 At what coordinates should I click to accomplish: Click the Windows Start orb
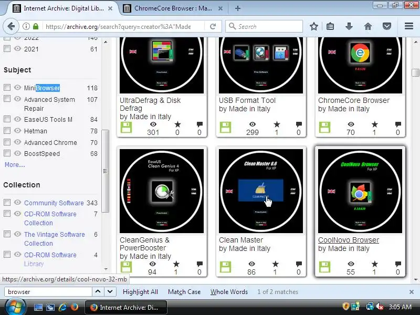point(16,308)
